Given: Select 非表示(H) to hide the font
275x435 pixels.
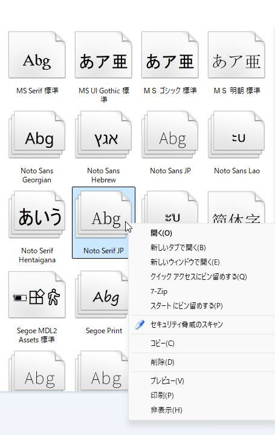Looking at the screenshot, I should [166, 410].
